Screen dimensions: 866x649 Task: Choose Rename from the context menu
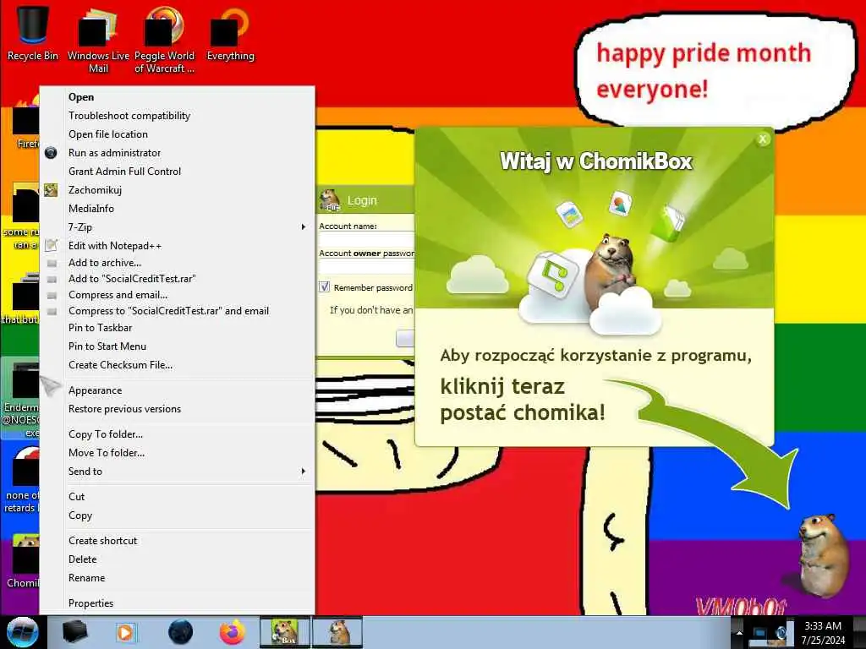[x=177, y=578]
